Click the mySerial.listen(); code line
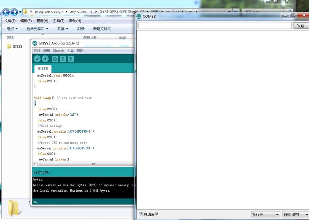This screenshot has height=220, width=309. point(55,159)
